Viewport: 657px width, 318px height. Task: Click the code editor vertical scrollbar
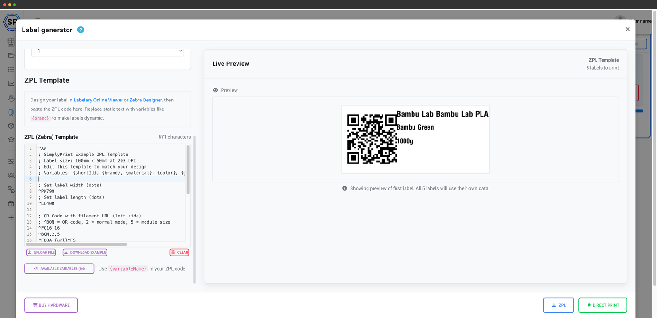188,169
